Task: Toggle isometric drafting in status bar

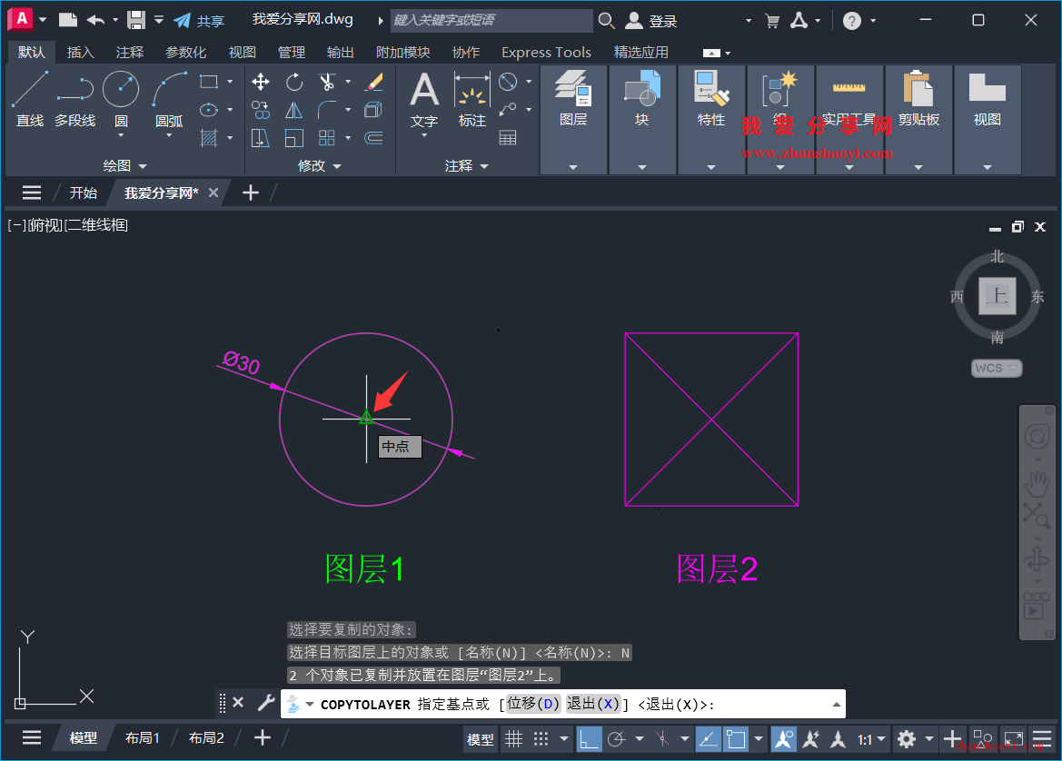Action: pyautogui.click(x=662, y=738)
